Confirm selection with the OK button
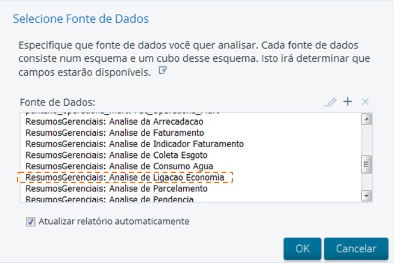This screenshot has height=263, width=394. coord(302,249)
